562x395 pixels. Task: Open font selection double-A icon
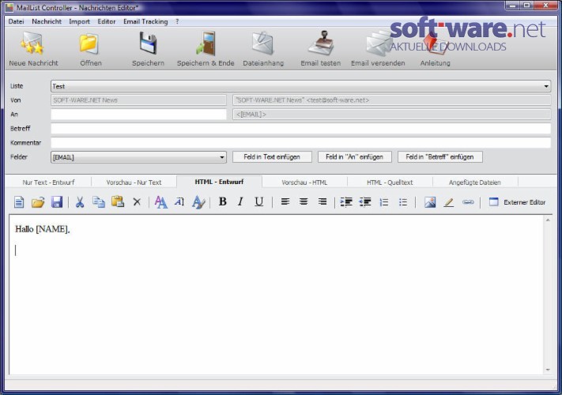[x=160, y=202]
